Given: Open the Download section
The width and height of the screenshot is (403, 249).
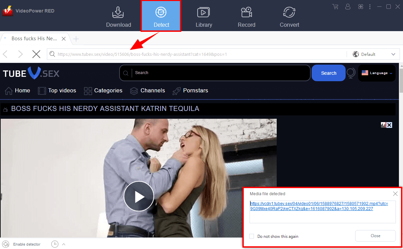Looking at the screenshot, I should 118,17.
